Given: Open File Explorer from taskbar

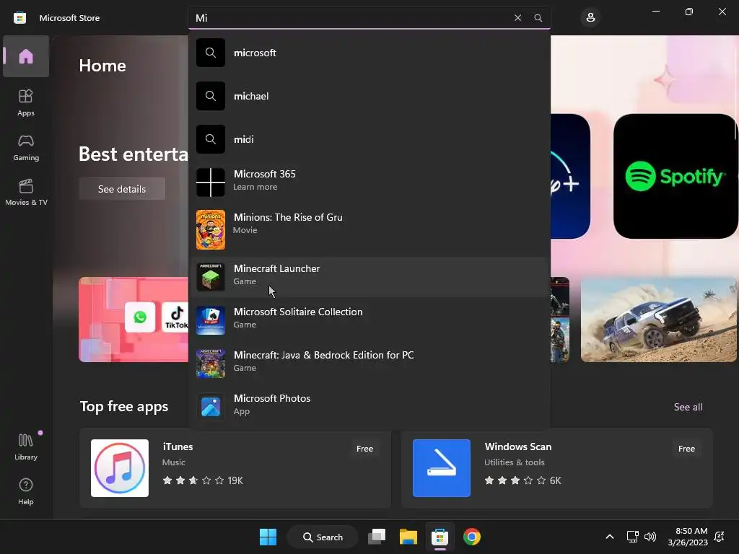Looking at the screenshot, I should [x=408, y=537].
